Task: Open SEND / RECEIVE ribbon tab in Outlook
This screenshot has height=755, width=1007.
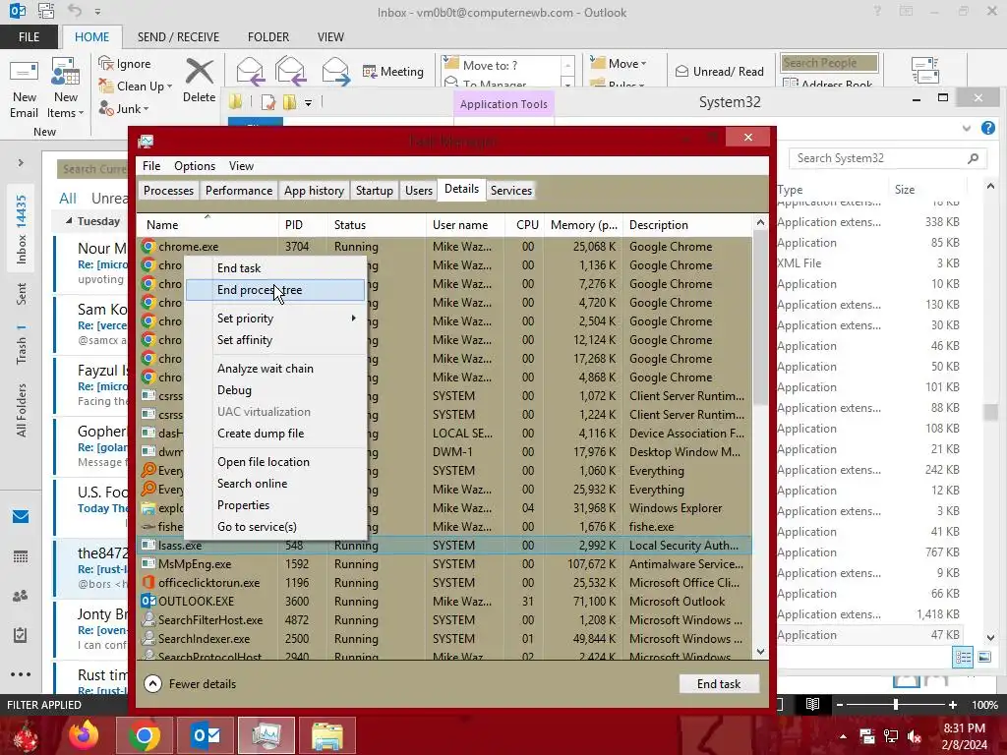Action: point(179,37)
